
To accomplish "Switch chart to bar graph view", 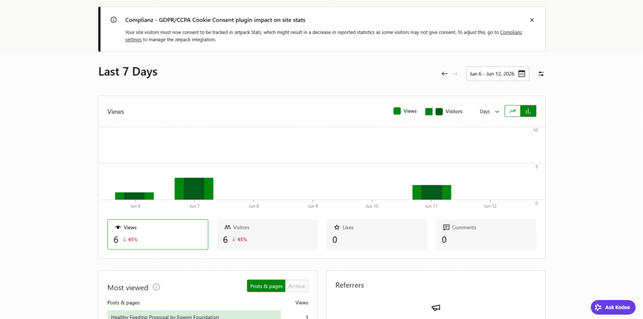I will point(528,111).
